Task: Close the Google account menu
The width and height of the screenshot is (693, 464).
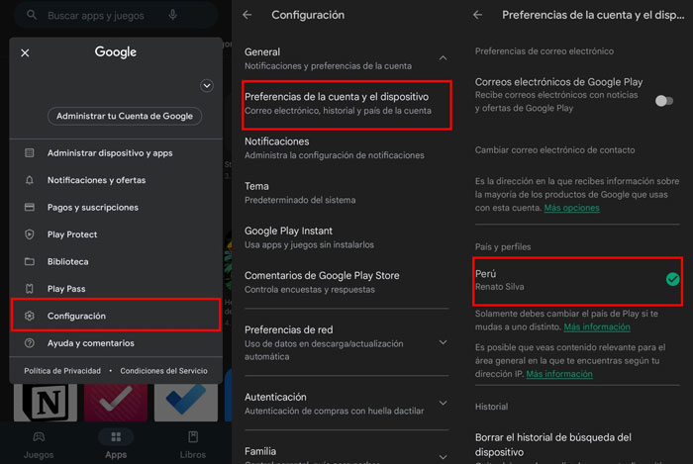Action: 25,53
